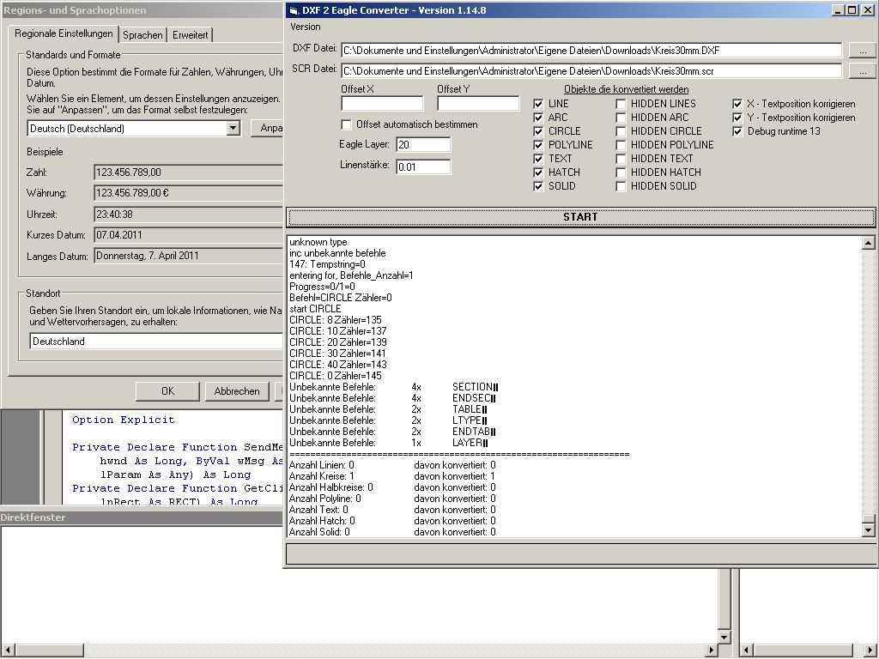Switch to the Sprachen tab
The width and height of the screenshot is (879, 659).
point(142,34)
